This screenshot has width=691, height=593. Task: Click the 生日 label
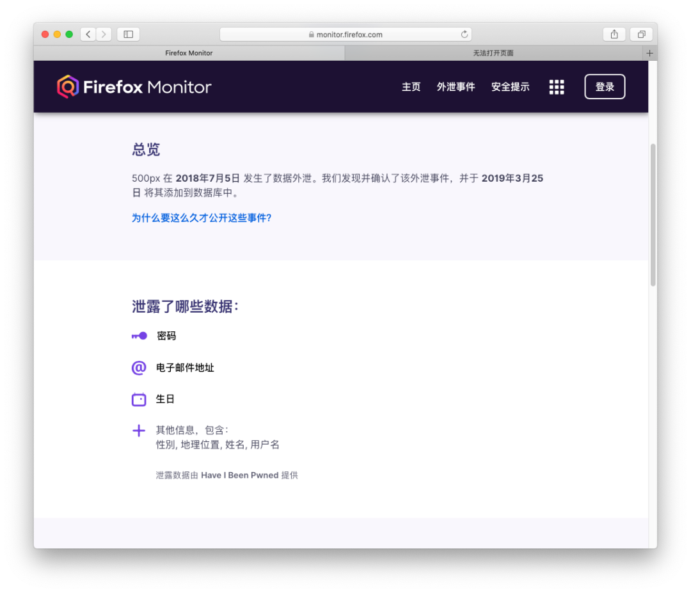click(165, 399)
